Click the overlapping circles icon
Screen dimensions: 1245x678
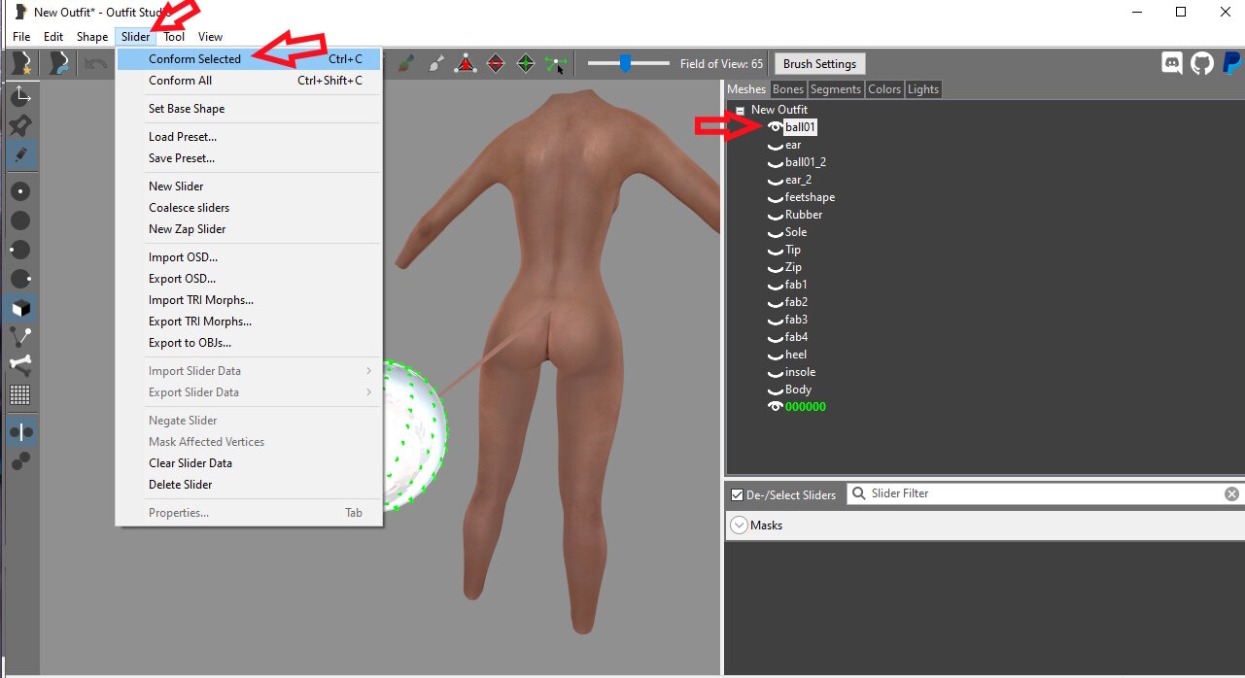[x=20, y=461]
